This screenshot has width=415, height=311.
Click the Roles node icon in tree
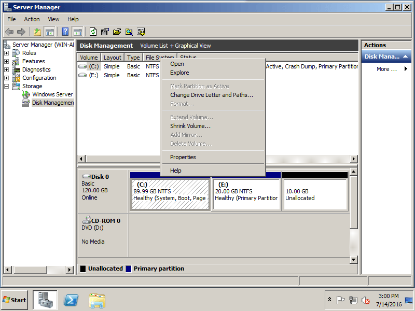(16, 53)
